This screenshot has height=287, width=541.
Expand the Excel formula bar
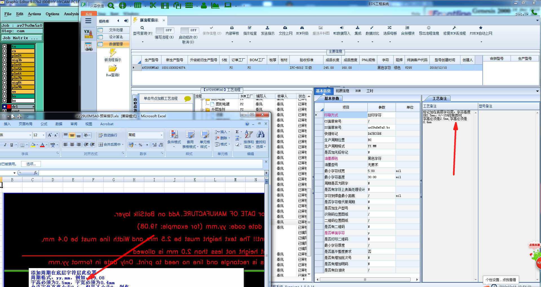pyautogui.click(x=266, y=173)
